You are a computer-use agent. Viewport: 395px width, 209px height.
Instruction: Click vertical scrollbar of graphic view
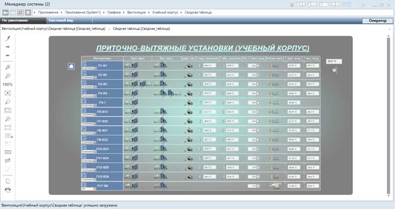click(388, 116)
